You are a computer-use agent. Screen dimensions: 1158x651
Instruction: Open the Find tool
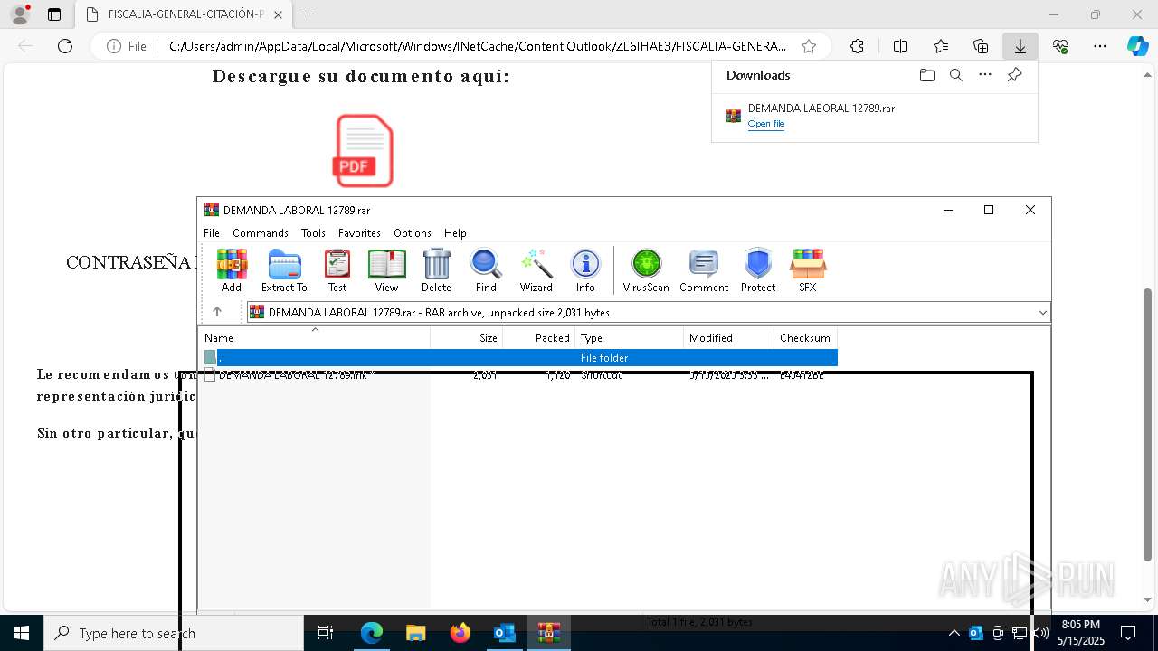pyautogui.click(x=486, y=270)
